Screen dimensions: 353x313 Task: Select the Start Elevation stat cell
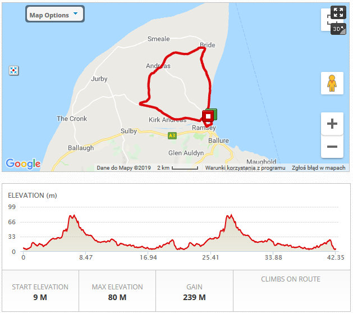tap(40, 292)
